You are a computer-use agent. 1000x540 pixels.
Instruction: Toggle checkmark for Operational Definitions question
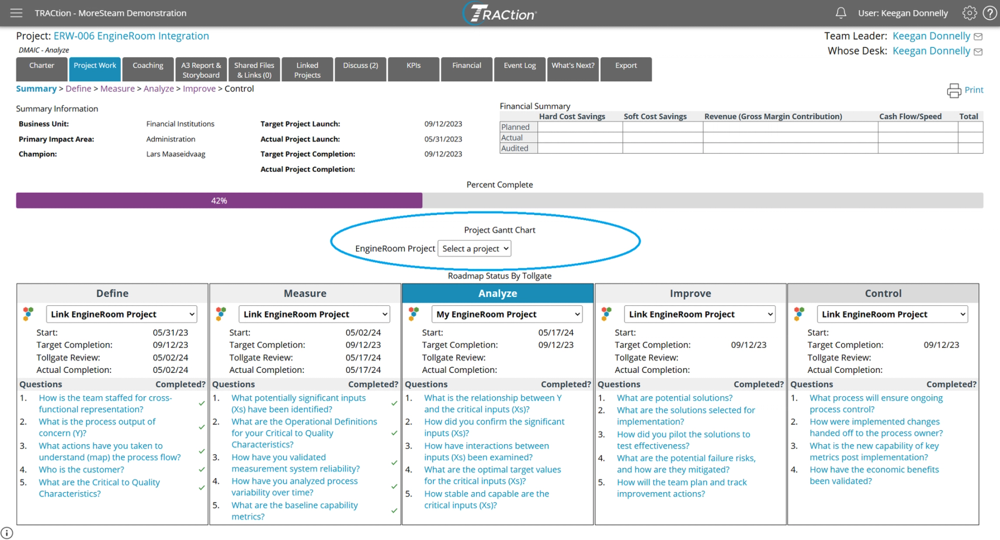pos(394,433)
